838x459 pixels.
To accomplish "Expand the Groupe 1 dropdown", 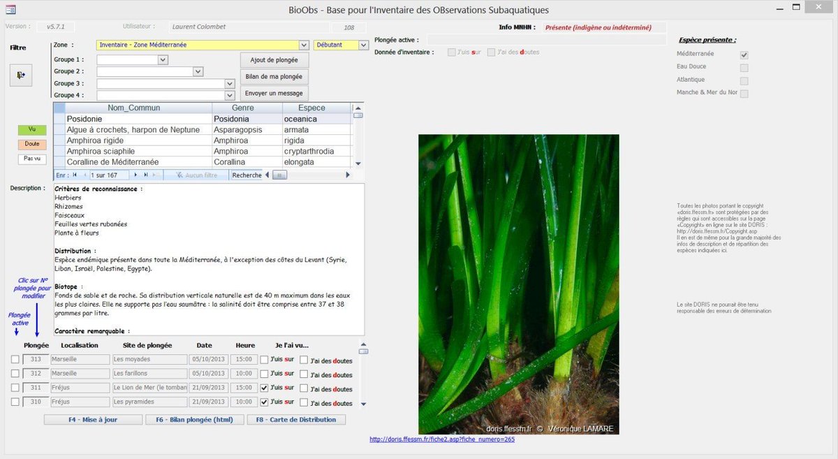I will coord(163,60).
